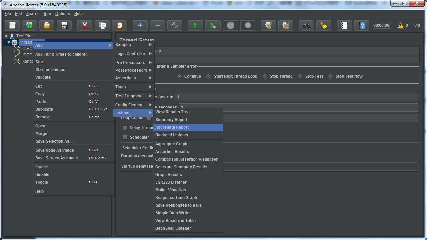
Task: Click the question mark Help toolbar icon
Action: (362, 25)
